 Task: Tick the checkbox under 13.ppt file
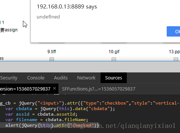[x=176, y=59]
